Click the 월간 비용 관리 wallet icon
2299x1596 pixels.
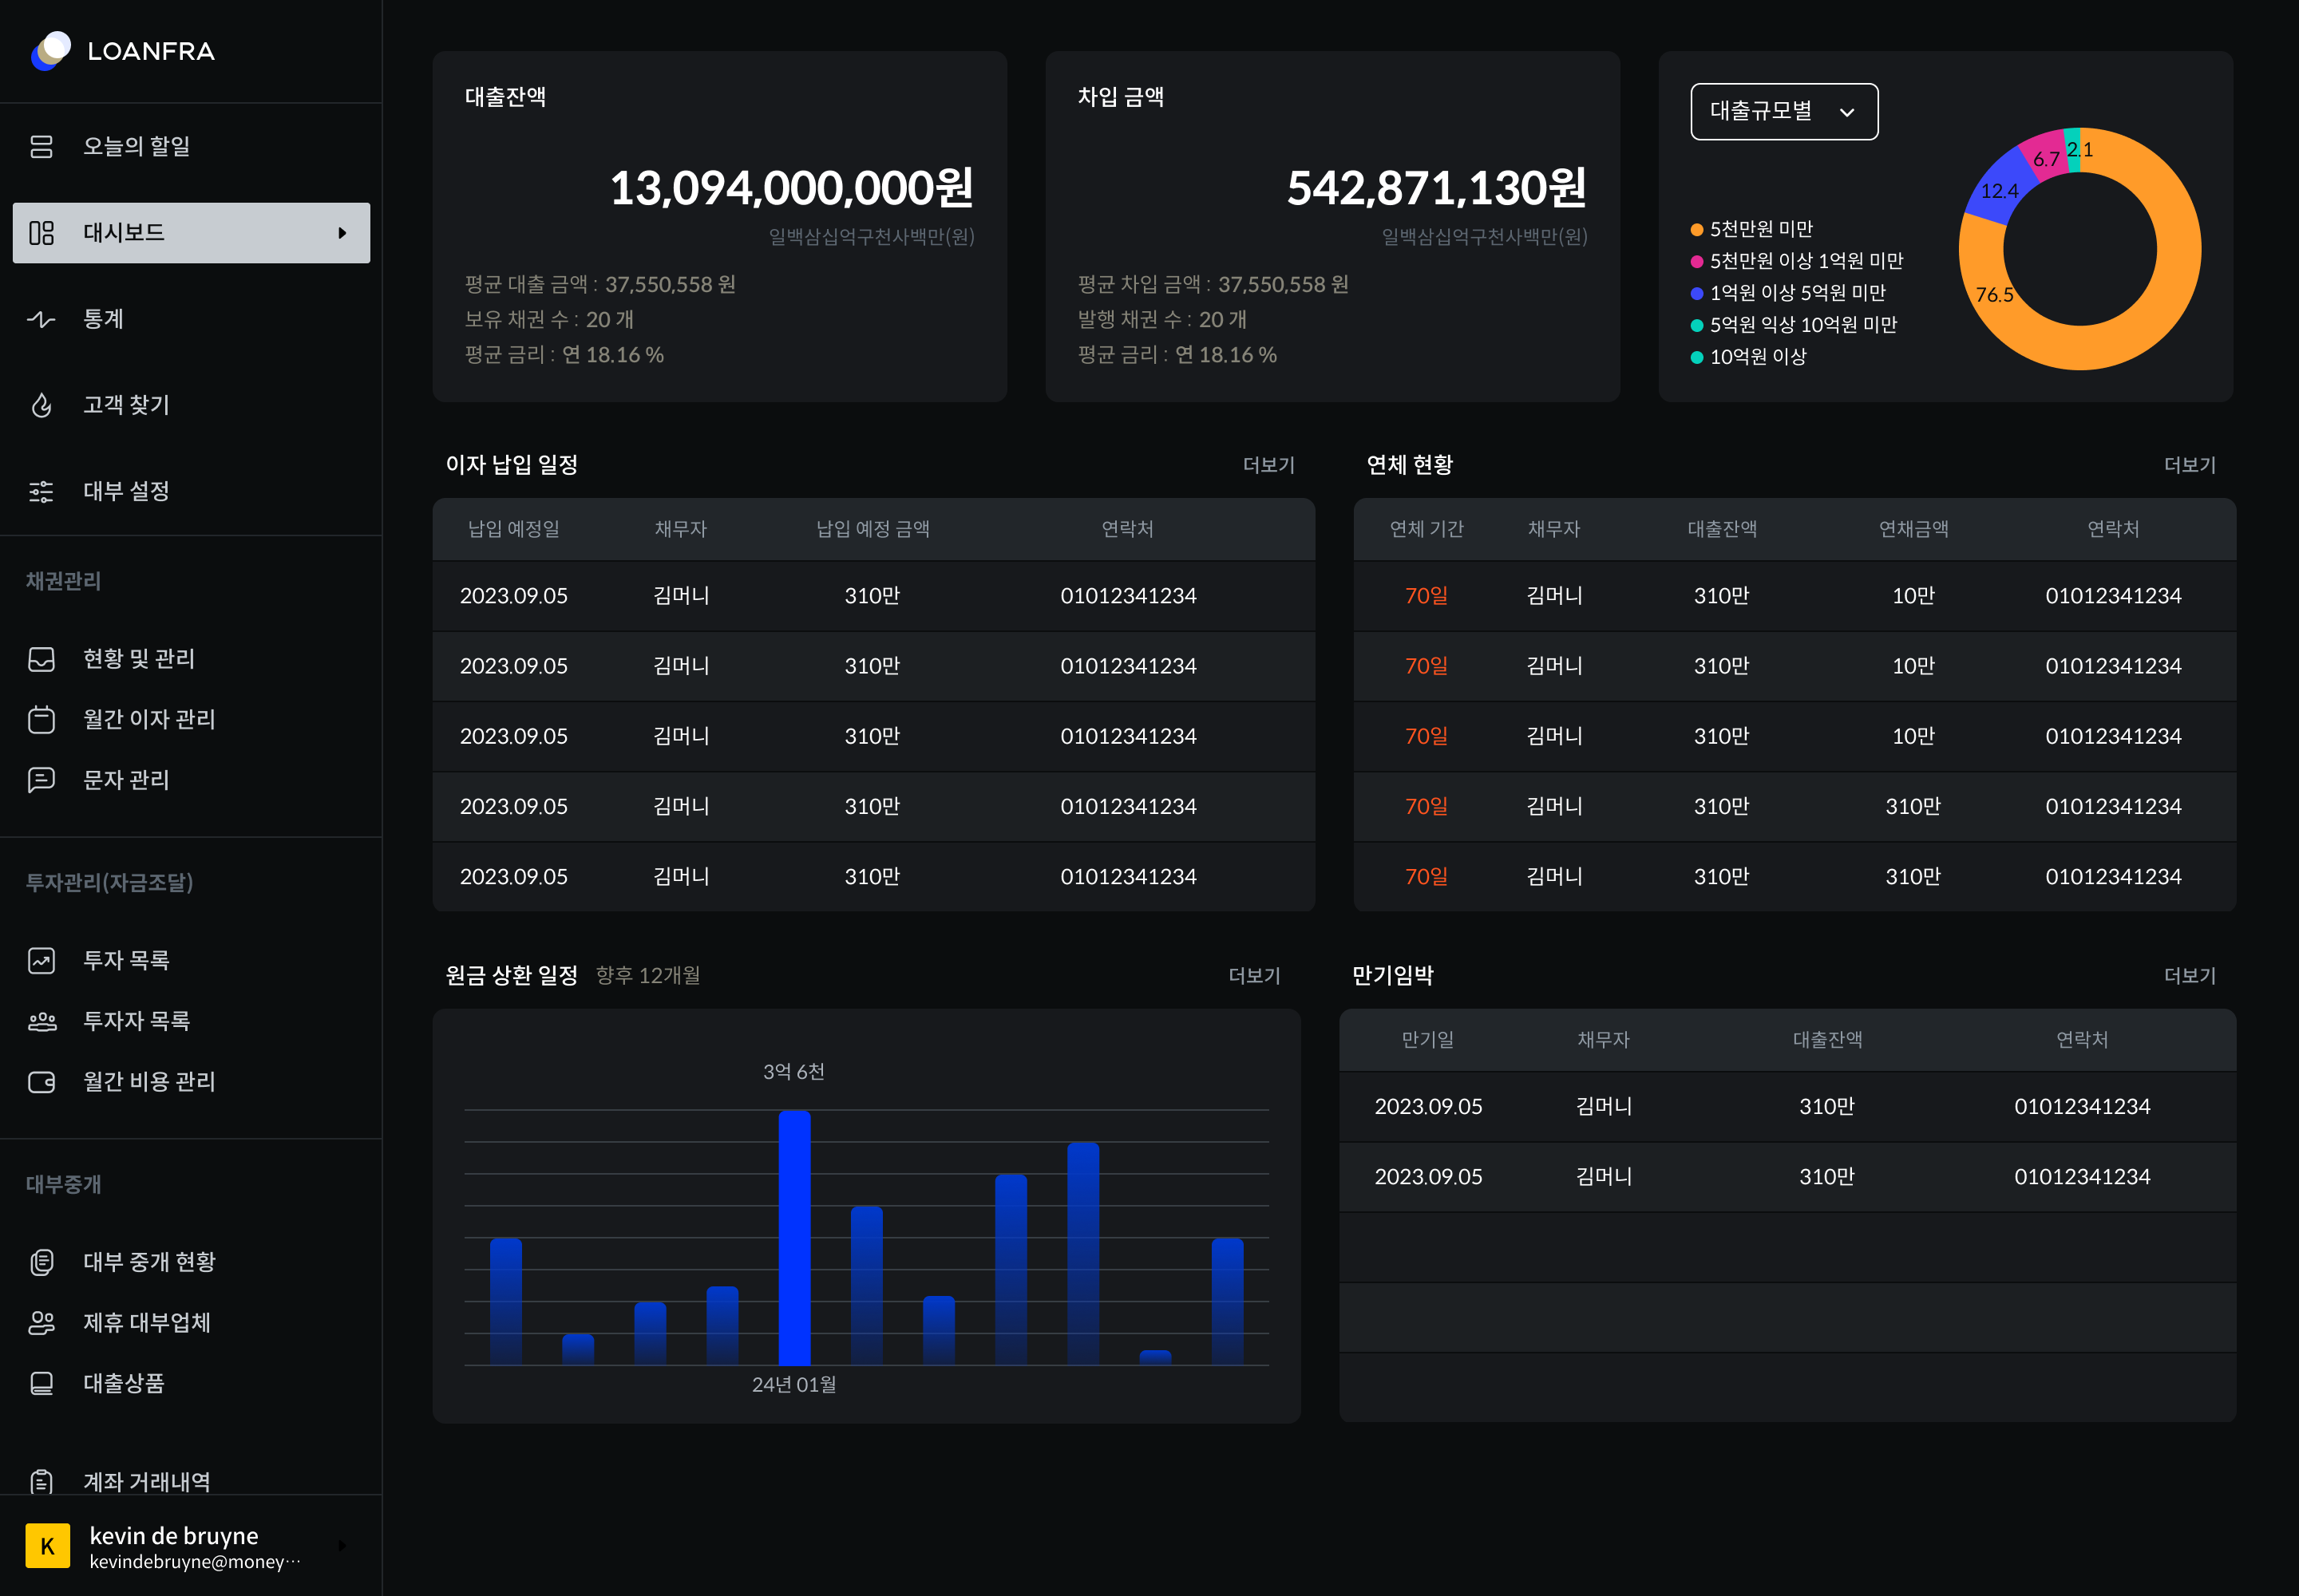[x=41, y=1082]
